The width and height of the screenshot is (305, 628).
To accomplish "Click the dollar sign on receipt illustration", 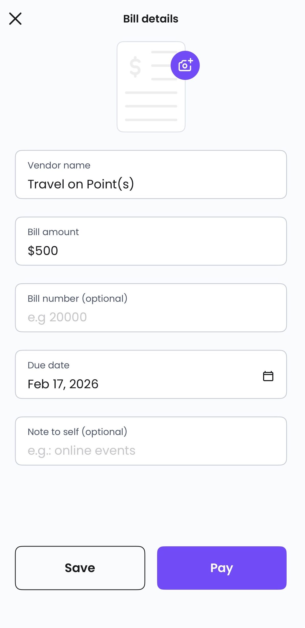I will coord(135,67).
